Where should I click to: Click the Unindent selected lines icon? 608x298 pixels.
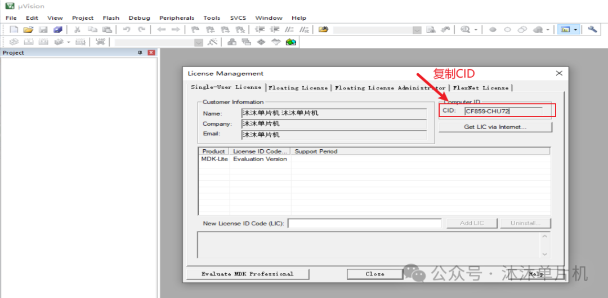coord(275,29)
